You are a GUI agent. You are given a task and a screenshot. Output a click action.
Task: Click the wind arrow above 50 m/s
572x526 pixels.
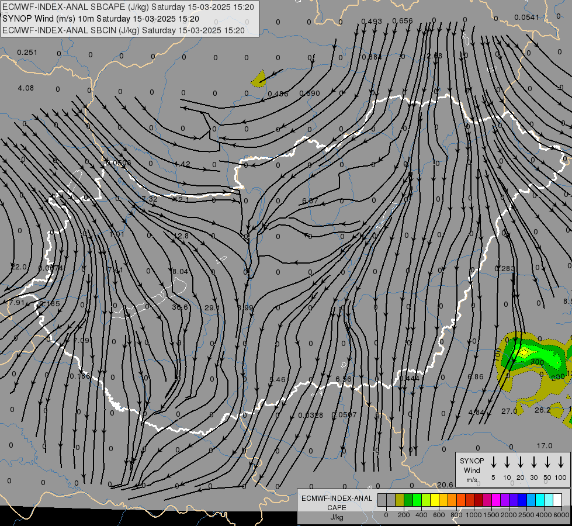click(547, 462)
